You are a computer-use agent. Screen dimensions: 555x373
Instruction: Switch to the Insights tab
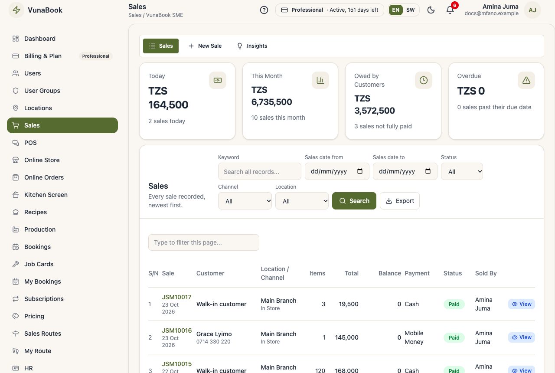tap(252, 46)
